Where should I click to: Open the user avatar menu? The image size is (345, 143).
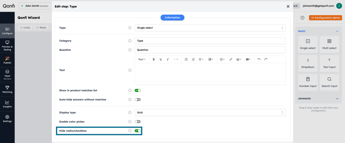point(339,6)
